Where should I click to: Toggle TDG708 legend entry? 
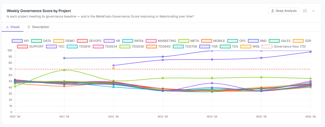click(185, 47)
